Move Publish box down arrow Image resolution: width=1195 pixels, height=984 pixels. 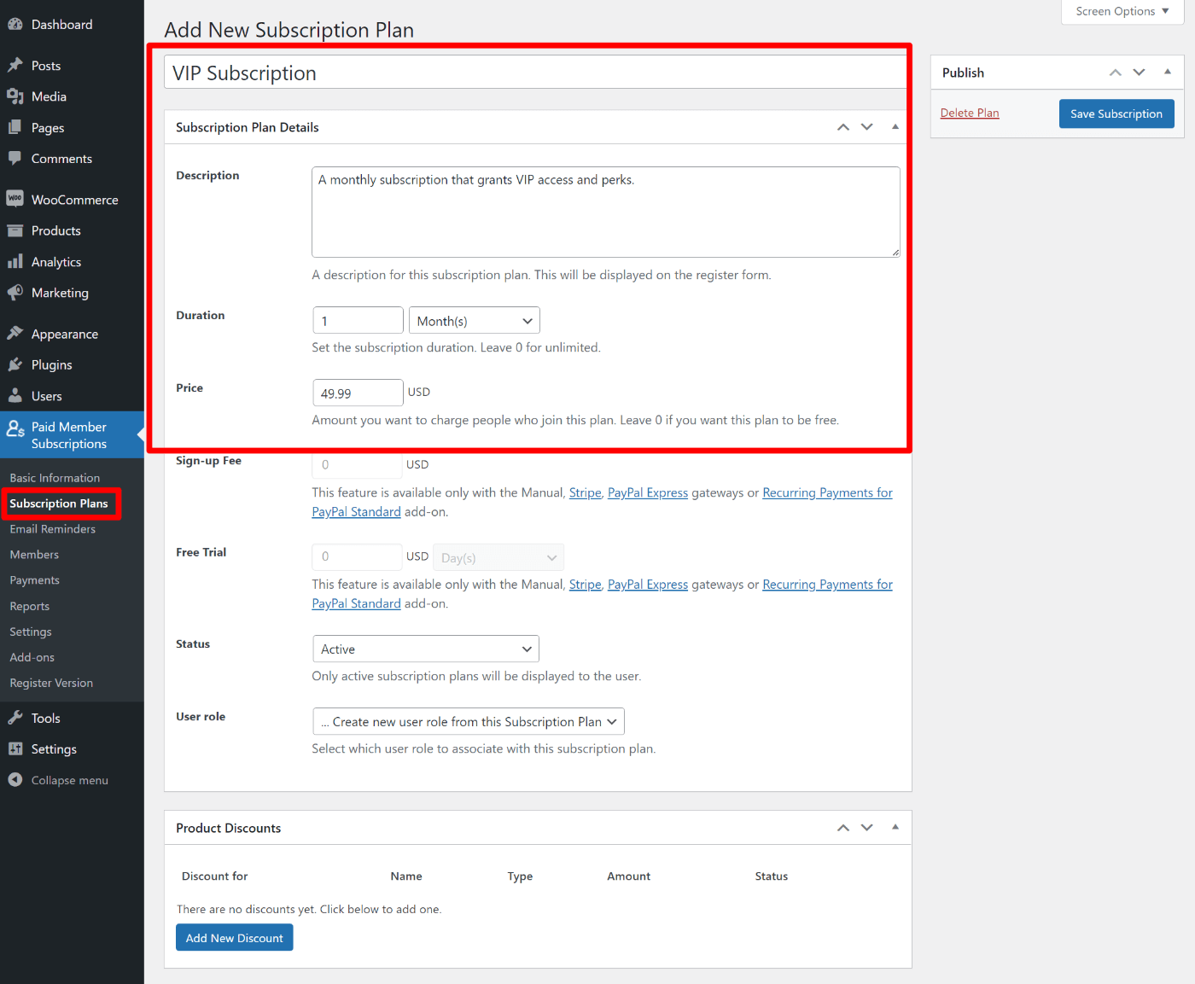click(x=1140, y=73)
